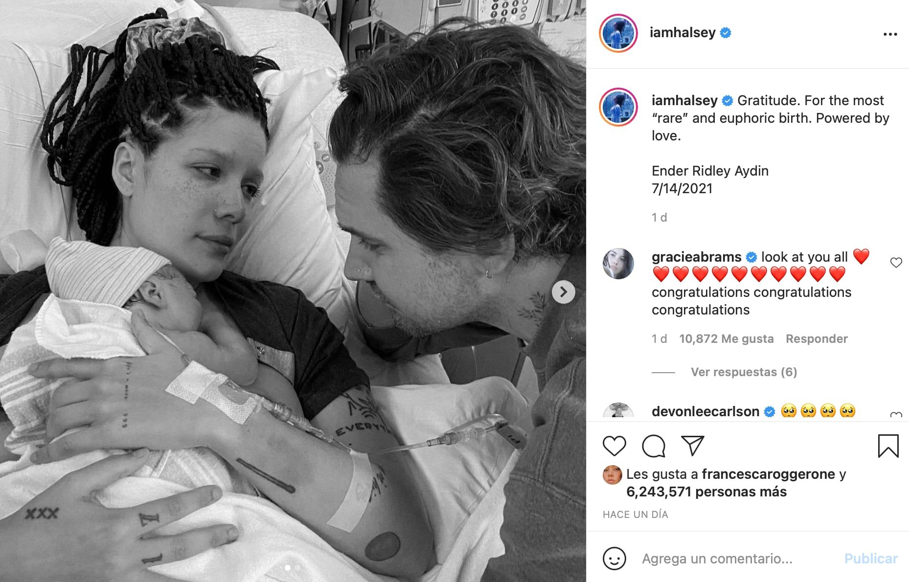Open the three-dot more options menu
The height and width of the screenshot is (582, 909).
(890, 34)
